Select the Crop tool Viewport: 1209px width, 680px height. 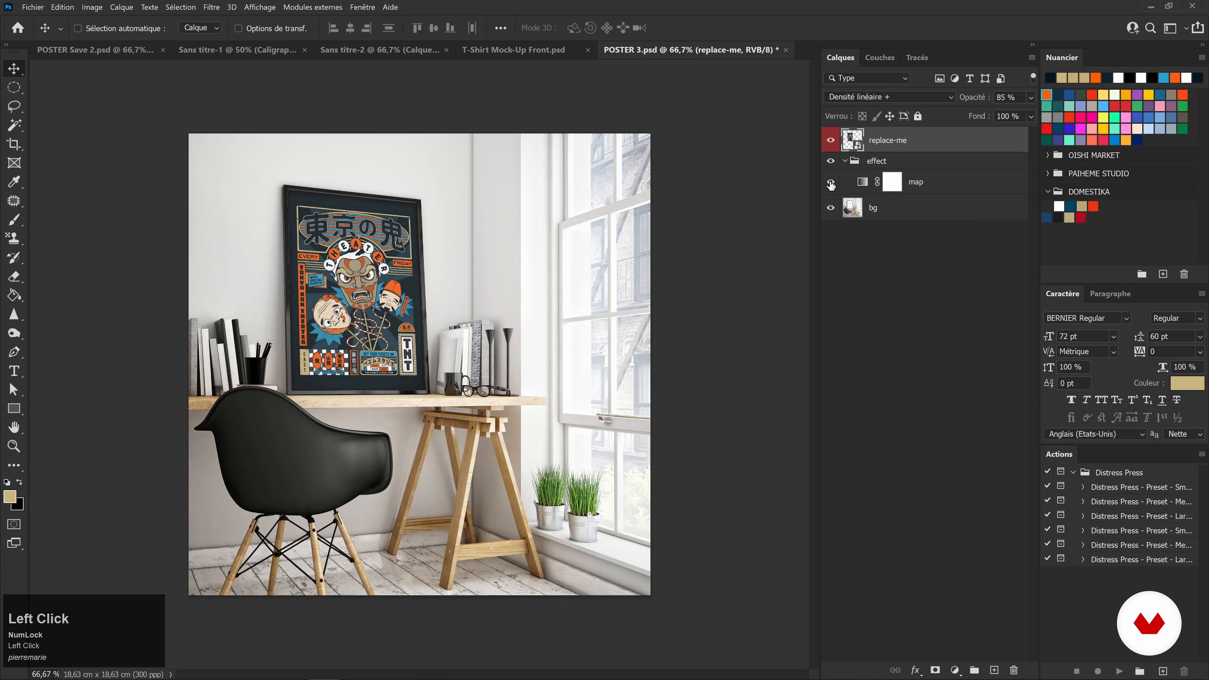tap(14, 144)
